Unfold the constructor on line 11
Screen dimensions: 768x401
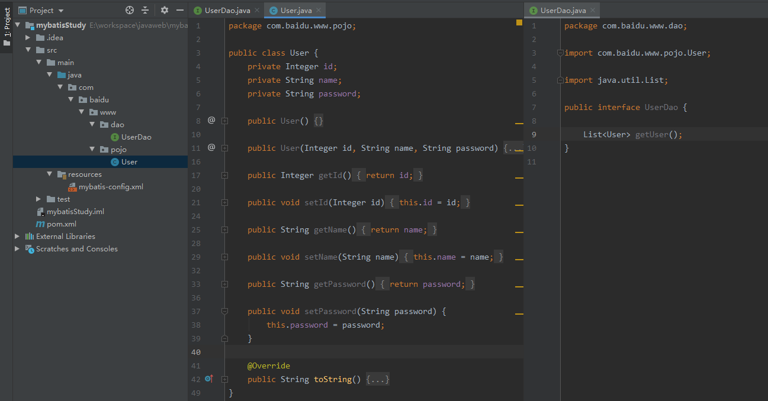click(225, 148)
